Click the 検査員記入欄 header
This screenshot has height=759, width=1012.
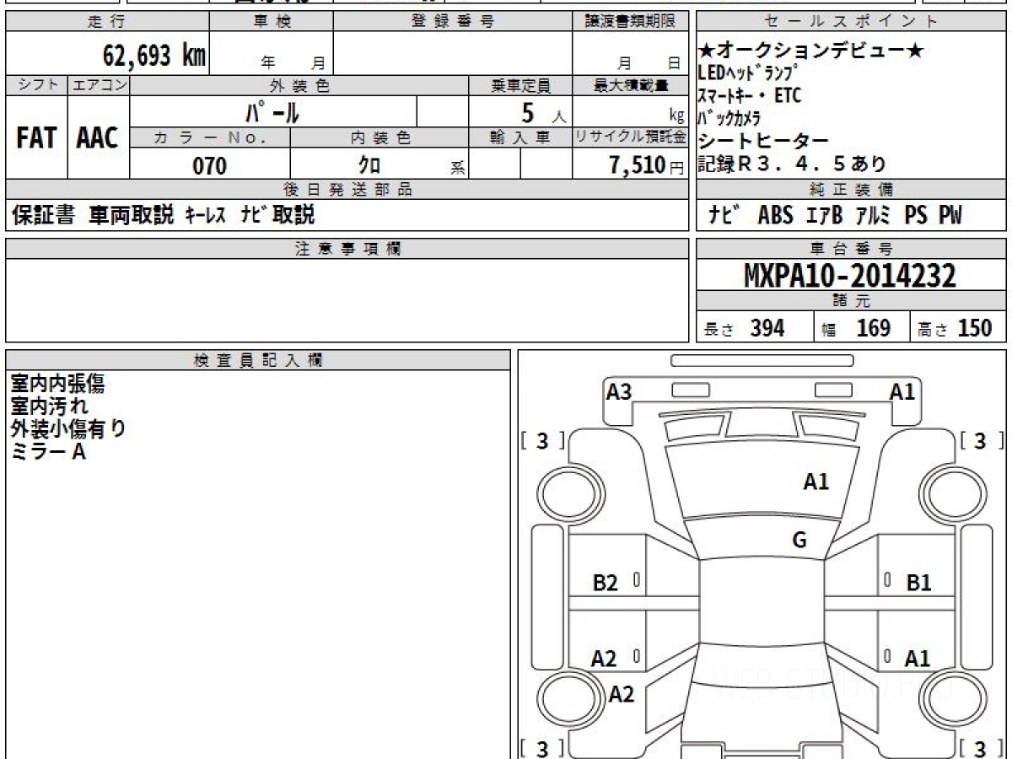pos(258,360)
